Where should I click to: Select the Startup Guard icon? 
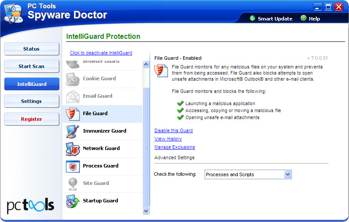click(72, 202)
